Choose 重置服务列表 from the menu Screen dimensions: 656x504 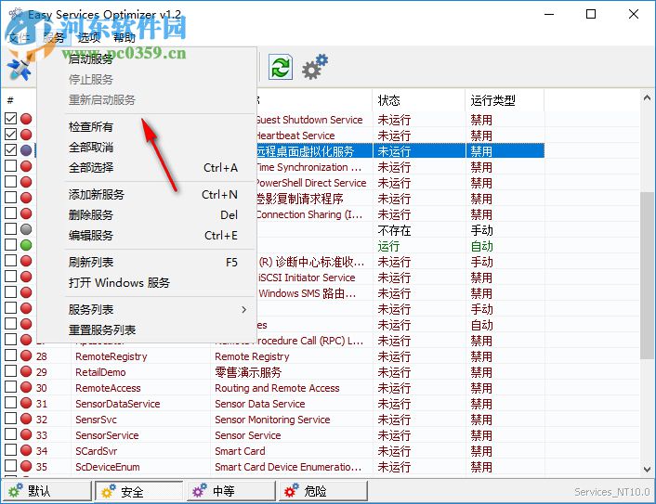tap(147, 330)
